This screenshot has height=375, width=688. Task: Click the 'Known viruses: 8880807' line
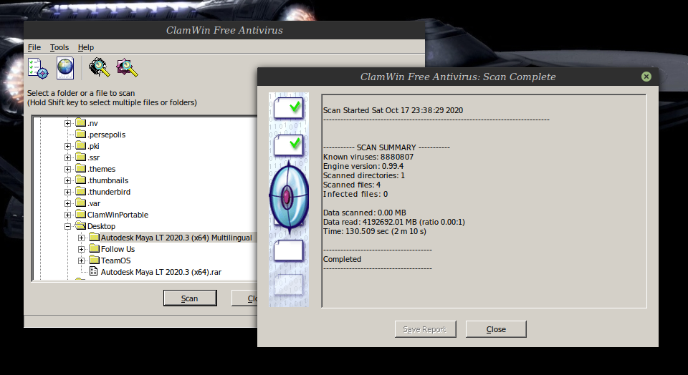pyautogui.click(x=368, y=157)
